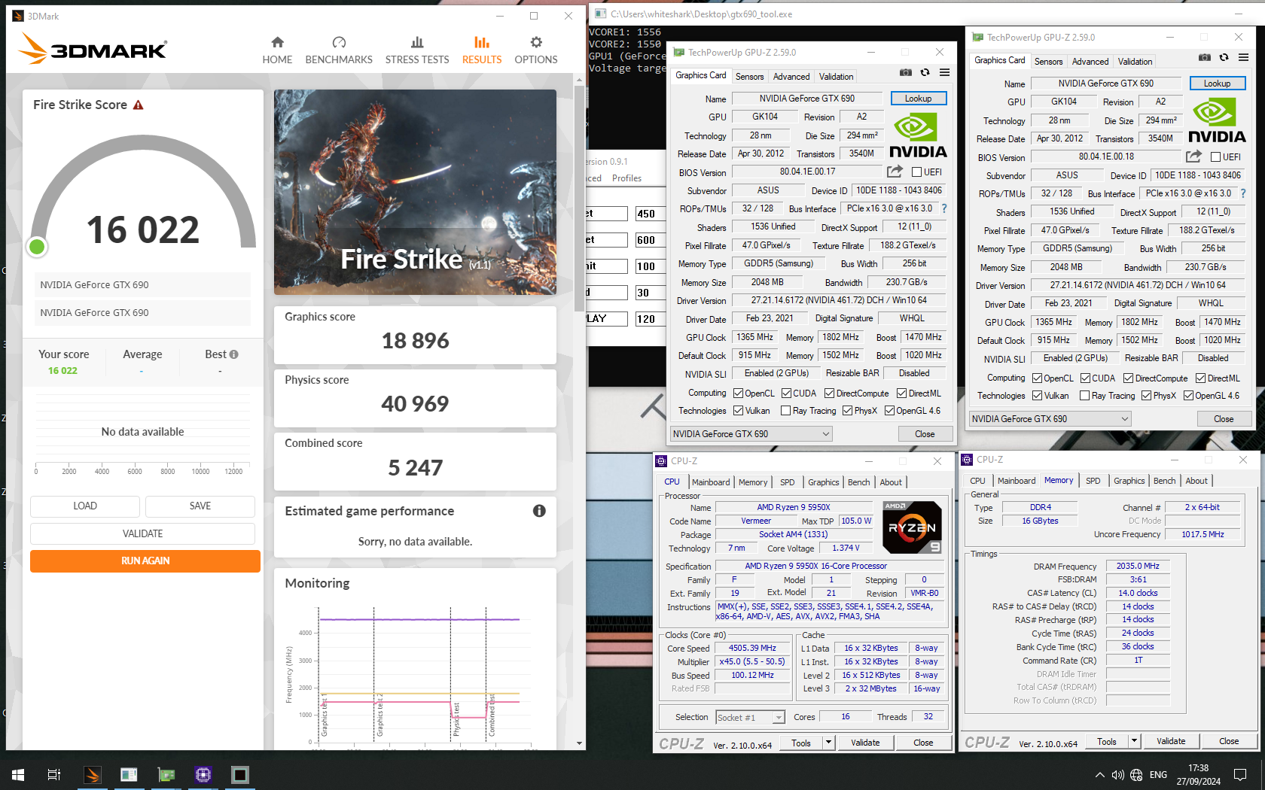Toggle Ray Tracing checkbox in left GPU-Z

[786, 411]
